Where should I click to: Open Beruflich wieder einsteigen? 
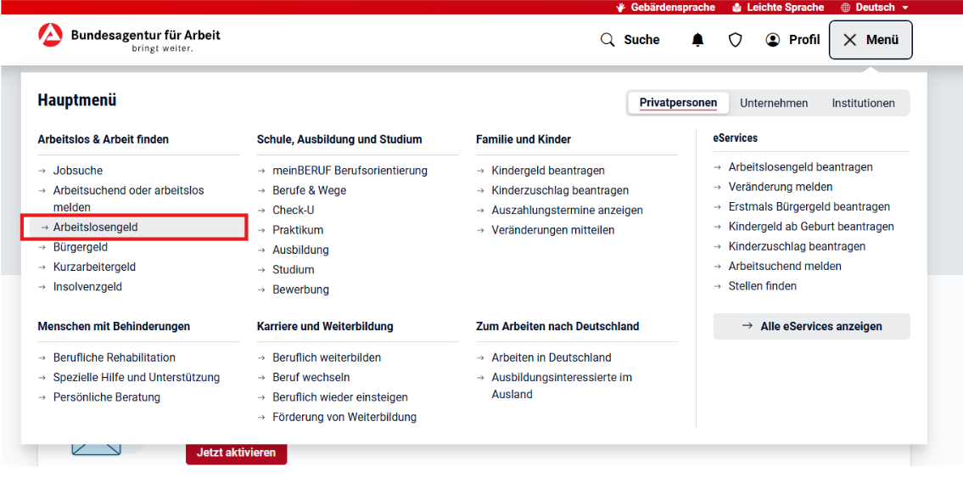point(340,396)
